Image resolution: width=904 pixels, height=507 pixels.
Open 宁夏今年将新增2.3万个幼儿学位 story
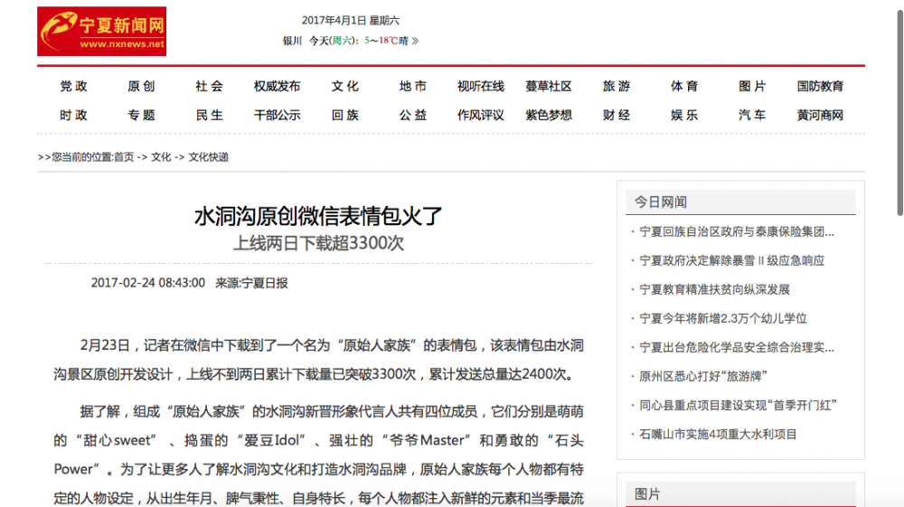pyautogui.click(x=723, y=318)
